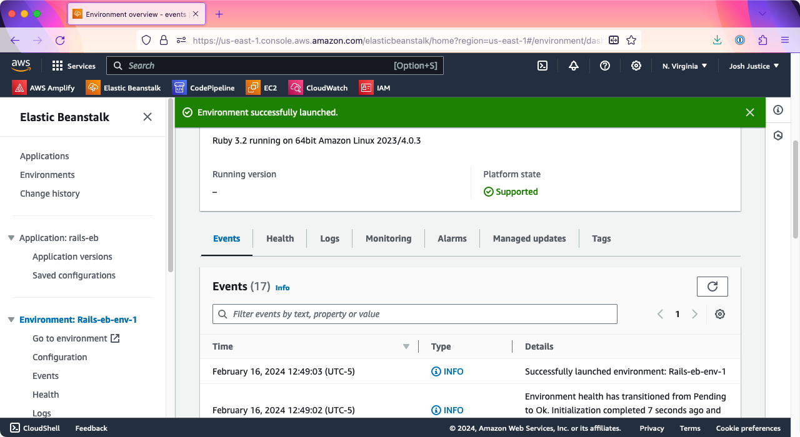
Task: Open AWS Amplify bookmark shortcut
Action: (x=44, y=87)
